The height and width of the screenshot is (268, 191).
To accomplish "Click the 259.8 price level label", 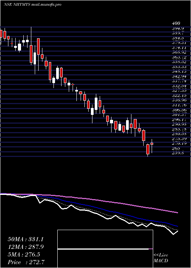I will point(178,153).
